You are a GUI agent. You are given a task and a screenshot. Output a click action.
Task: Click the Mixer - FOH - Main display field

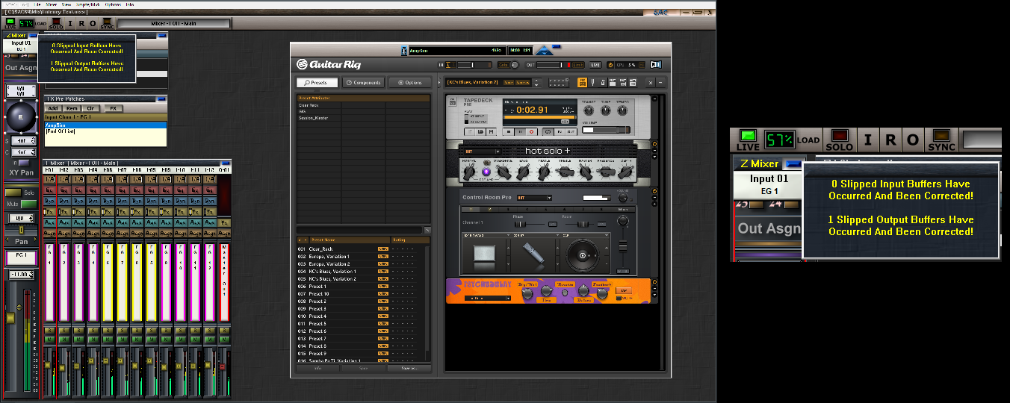click(x=174, y=24)
